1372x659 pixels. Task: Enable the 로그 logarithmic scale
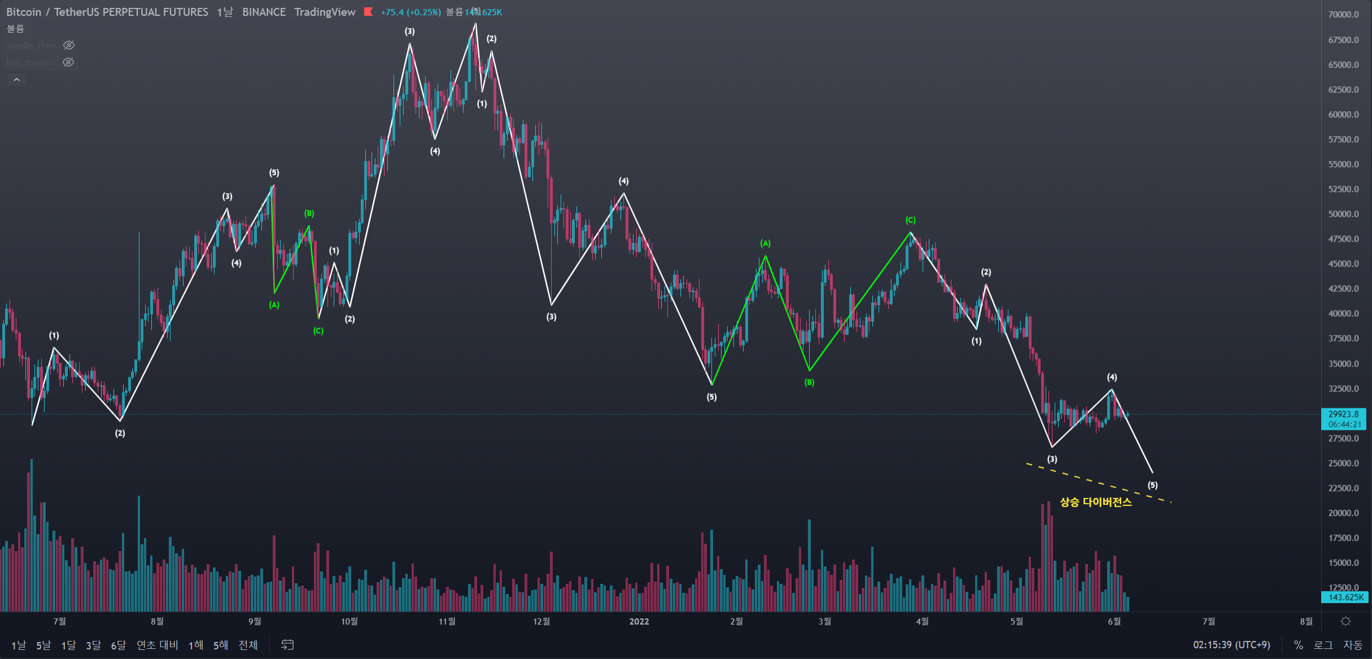click(1323, 645)
